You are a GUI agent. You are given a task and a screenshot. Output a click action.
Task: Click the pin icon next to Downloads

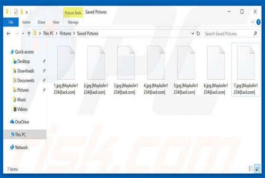point(44,71)
